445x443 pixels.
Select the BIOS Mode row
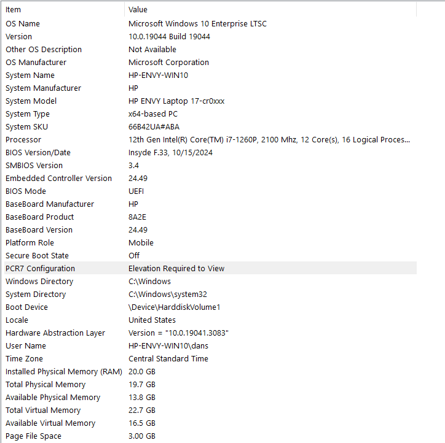tap(210, 191)
